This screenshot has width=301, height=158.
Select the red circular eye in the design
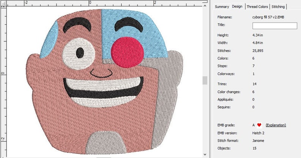tap(127, 52)
